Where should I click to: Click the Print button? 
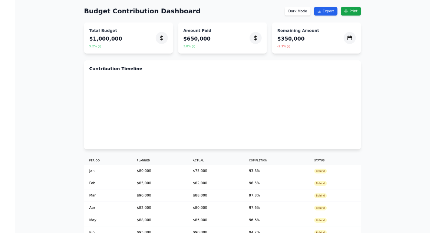click(x=350, y=11)
